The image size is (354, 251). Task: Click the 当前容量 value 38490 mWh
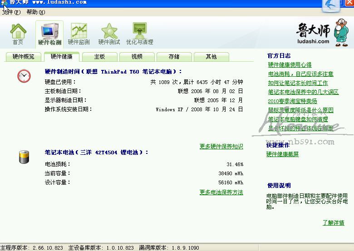pyautogui.click(x=231, y=173)
